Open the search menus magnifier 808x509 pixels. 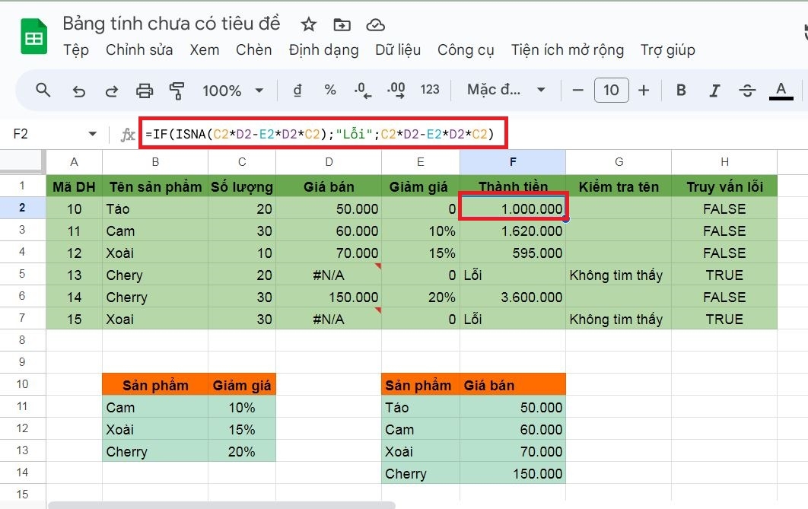click(x=43, y=91)
